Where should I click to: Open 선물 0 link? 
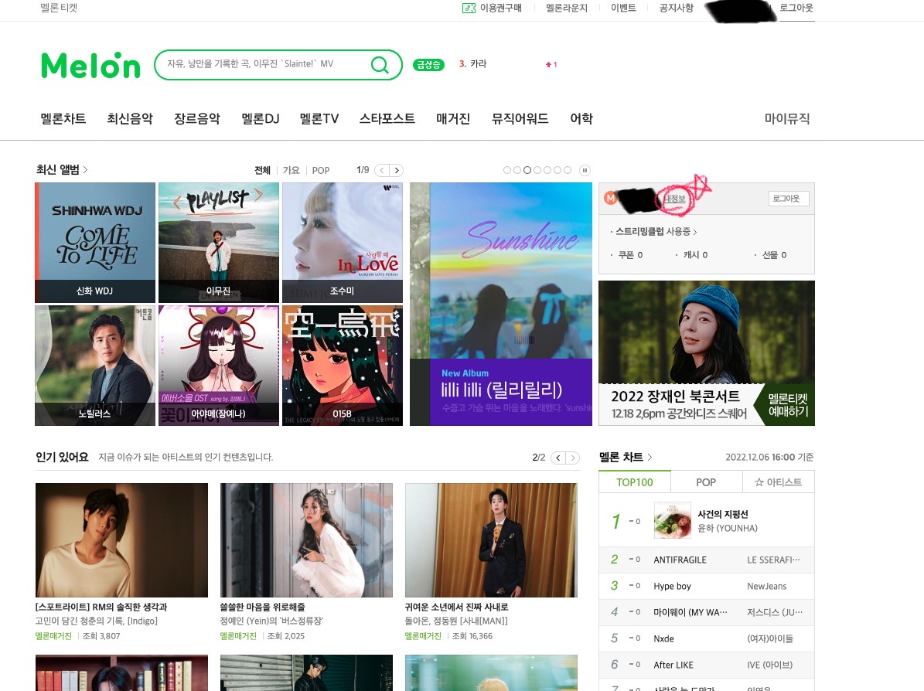coord(774,254)
